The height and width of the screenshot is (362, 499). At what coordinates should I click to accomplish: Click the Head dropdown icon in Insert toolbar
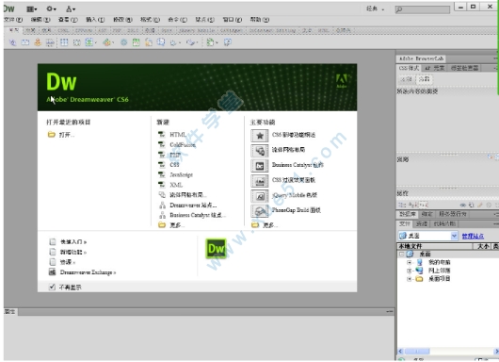pos(175,42)
